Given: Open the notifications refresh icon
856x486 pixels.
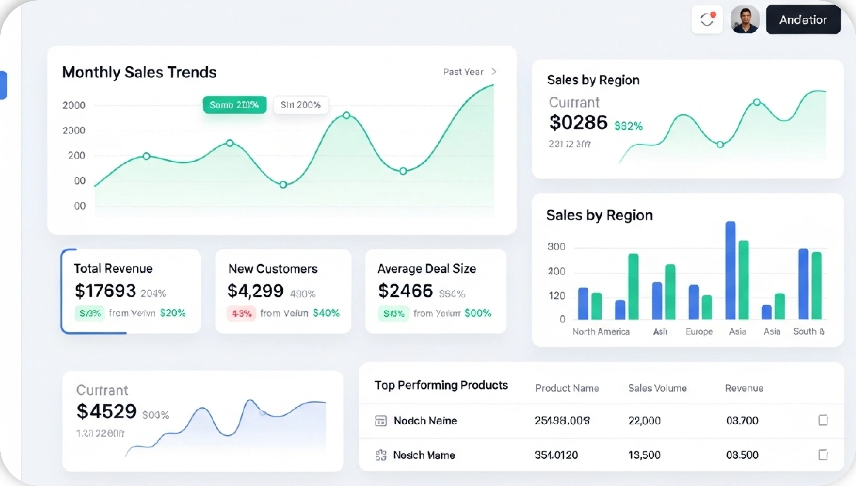Looking at the screenshot, I should [x=707, y=19].
